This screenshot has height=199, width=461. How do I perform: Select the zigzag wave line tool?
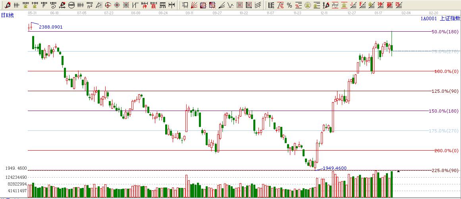[x=230, y=5]
